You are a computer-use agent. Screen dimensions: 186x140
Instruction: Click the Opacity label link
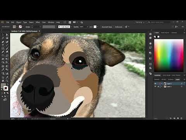(x=76, y=27)
